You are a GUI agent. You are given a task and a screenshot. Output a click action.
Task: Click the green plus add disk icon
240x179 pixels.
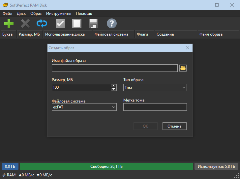[9, 23]
